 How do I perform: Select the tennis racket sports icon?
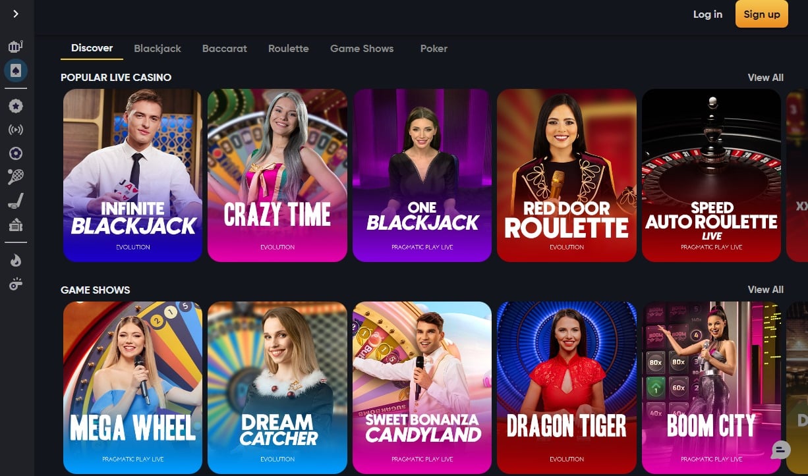16,176
